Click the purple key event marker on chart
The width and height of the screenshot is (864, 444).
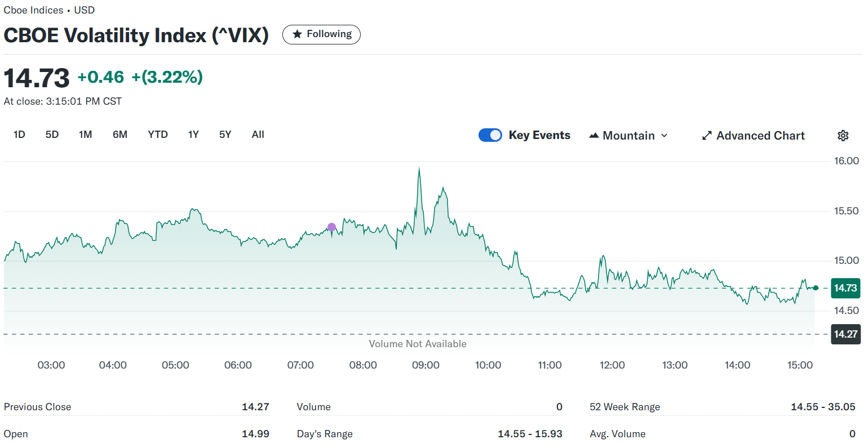(x=331, y=227)
